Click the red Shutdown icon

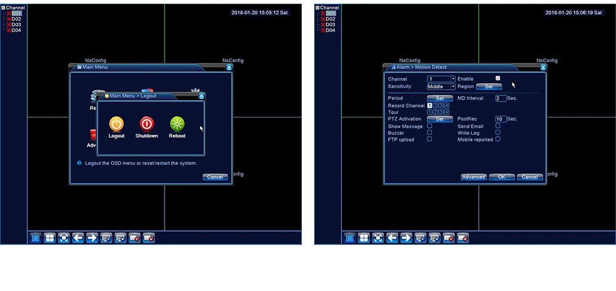click(147, 124)
